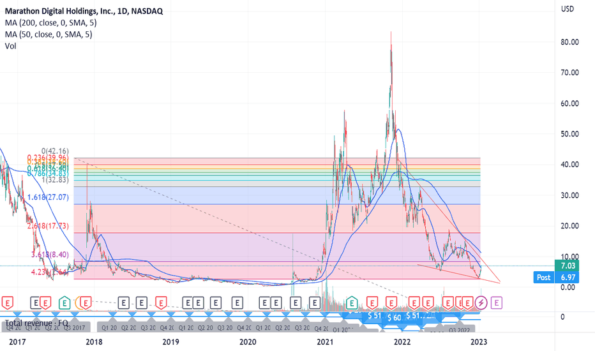Click the blue Fibonacci zone between 32.83 and 27.07
Screen dimensions: 595x351
click(x=277, y=195)
